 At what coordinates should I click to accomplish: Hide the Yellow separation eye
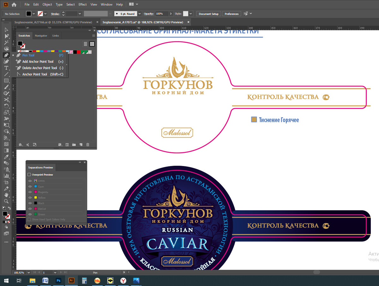(x=30, y=198)
